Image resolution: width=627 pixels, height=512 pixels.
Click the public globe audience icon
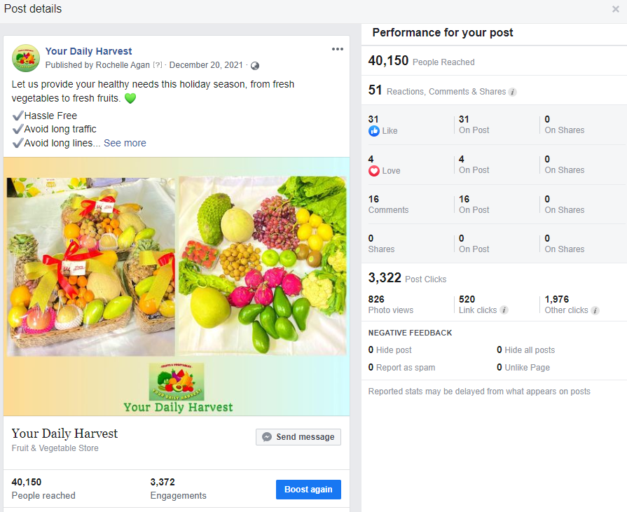pos(255,66)
